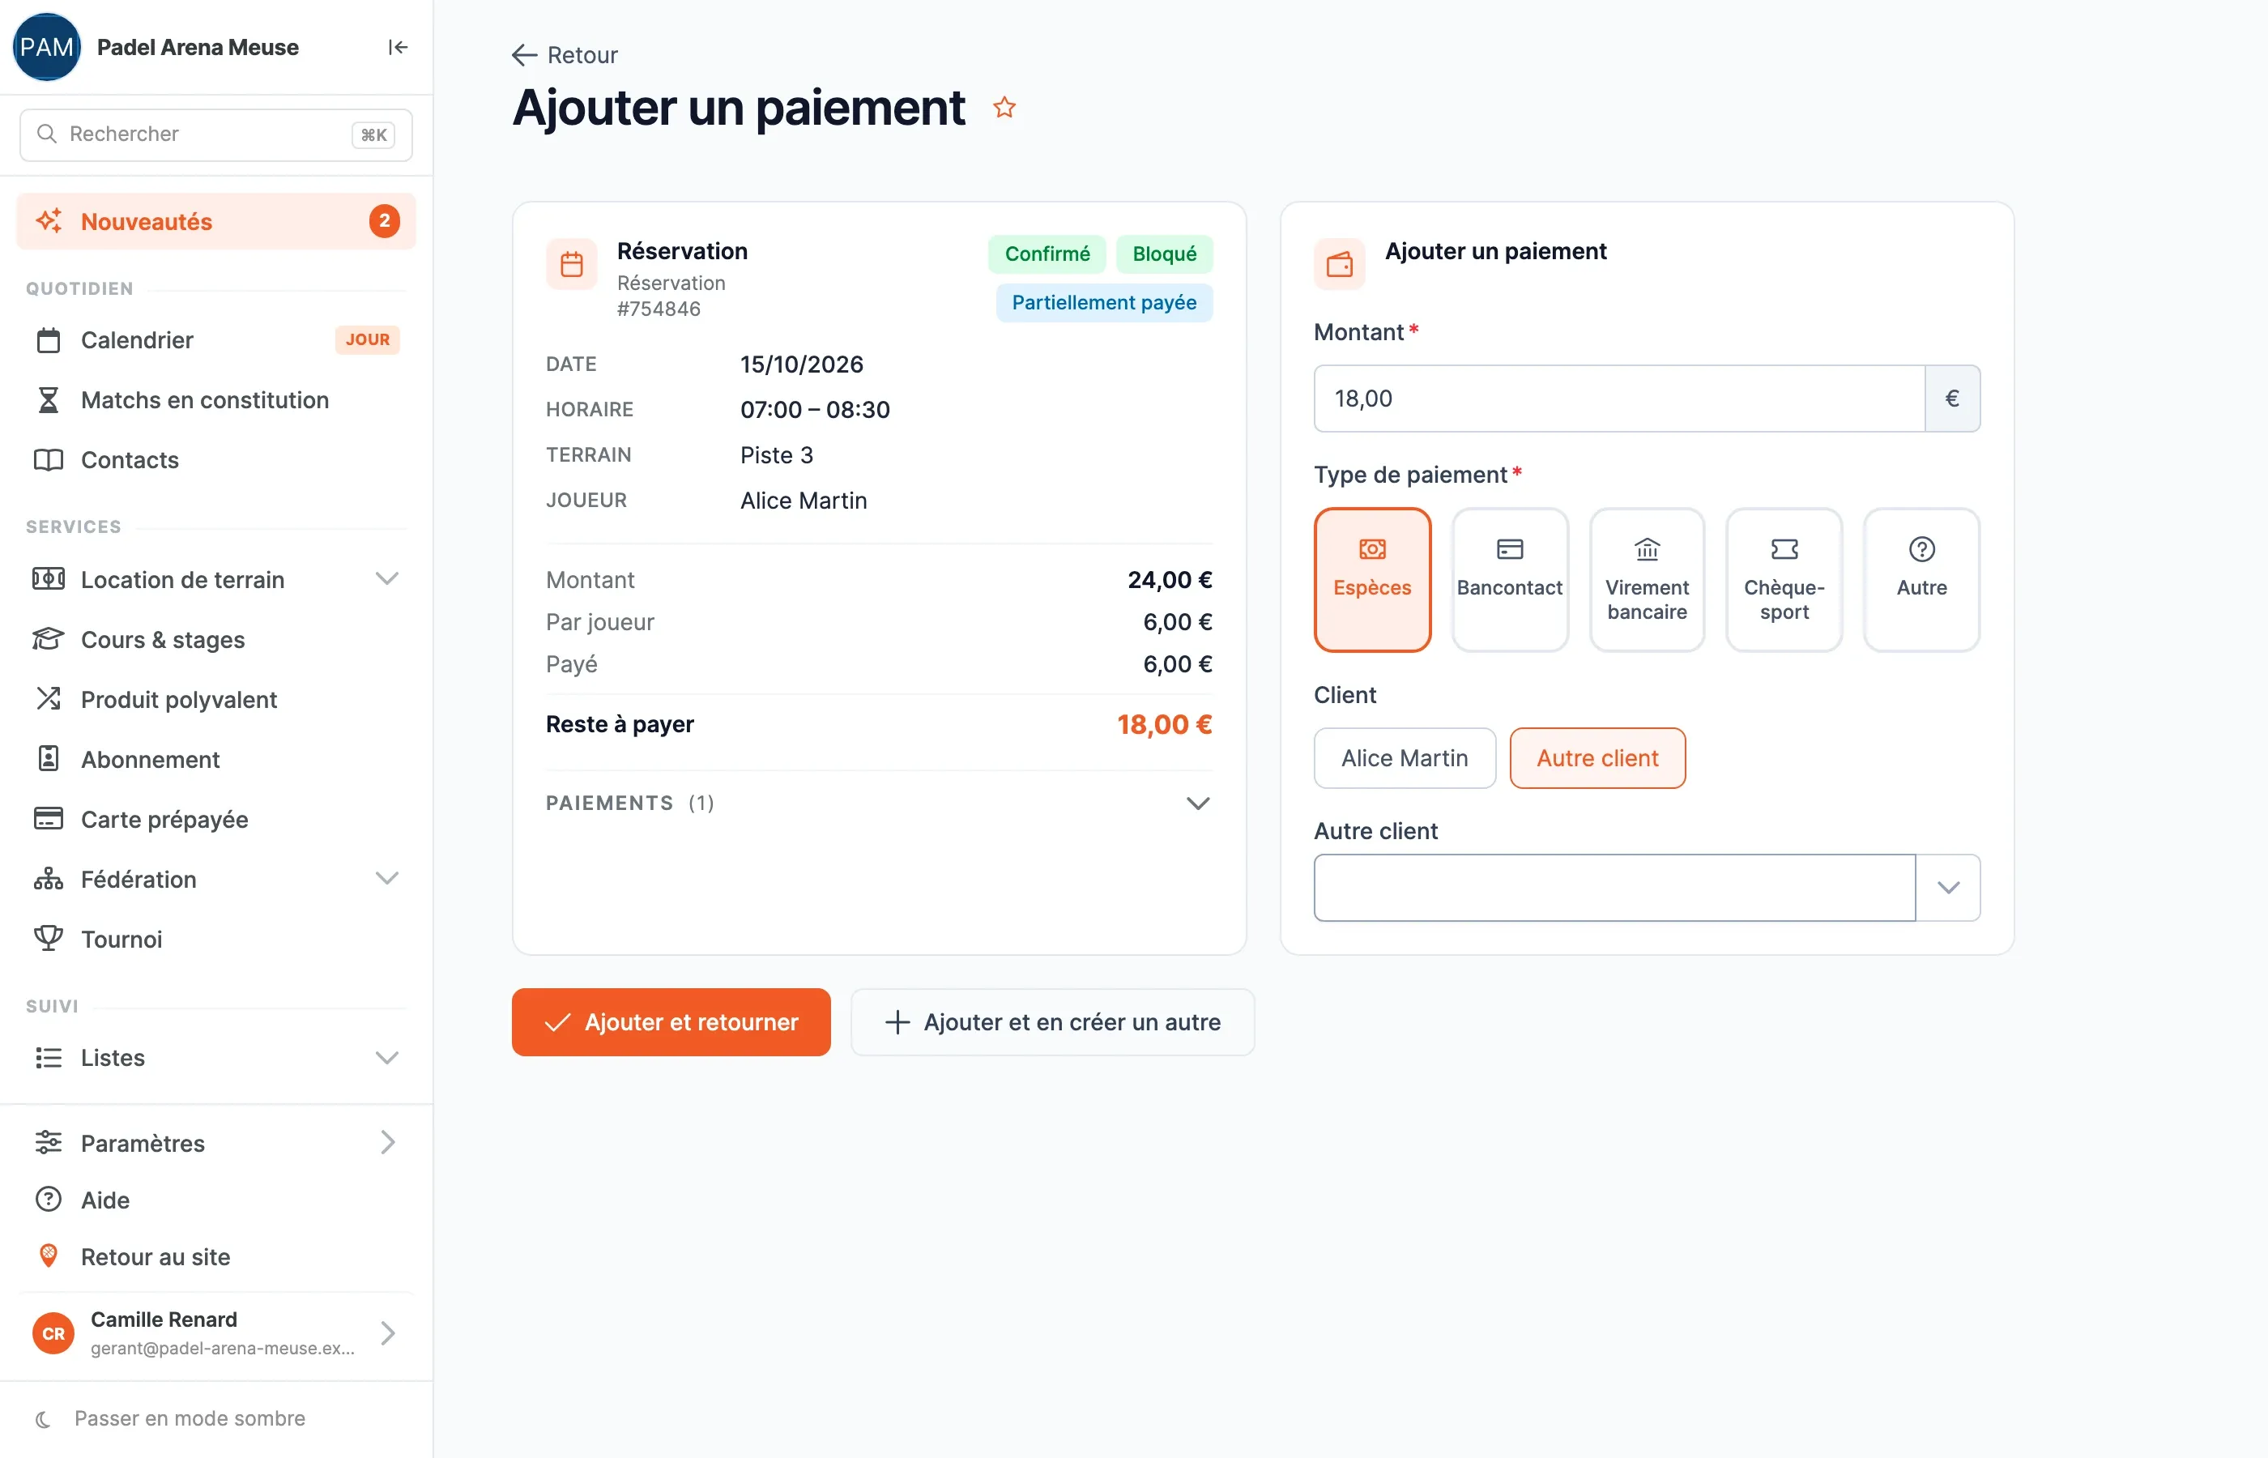Click the Nouveautés sparkle icon
Viewport: 2268px width, 1458px height.
tap(49, 222)
